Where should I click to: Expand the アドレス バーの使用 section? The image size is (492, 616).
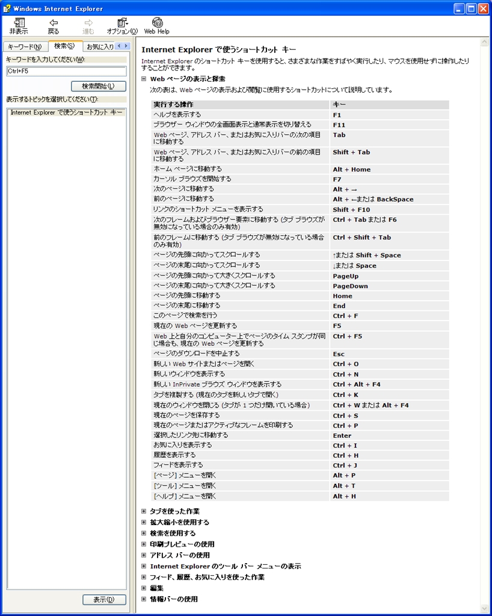[144, 555]
